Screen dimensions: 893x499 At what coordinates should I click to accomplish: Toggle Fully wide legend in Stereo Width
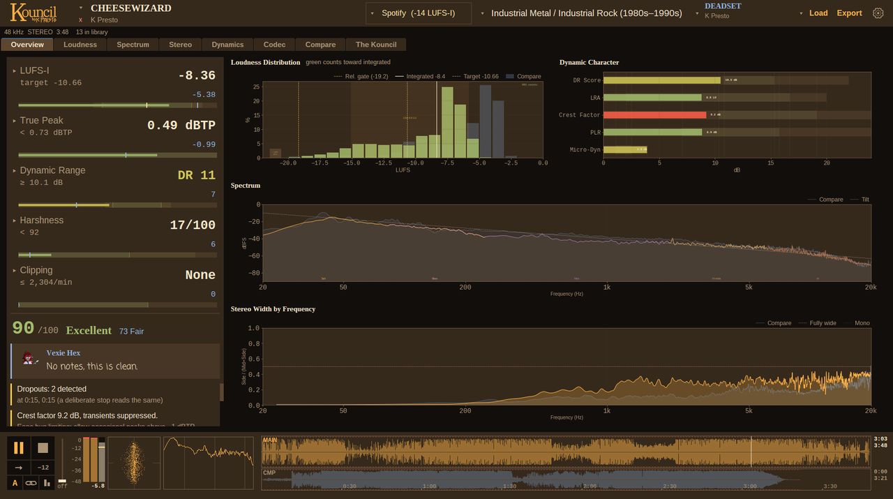point(817,323)
